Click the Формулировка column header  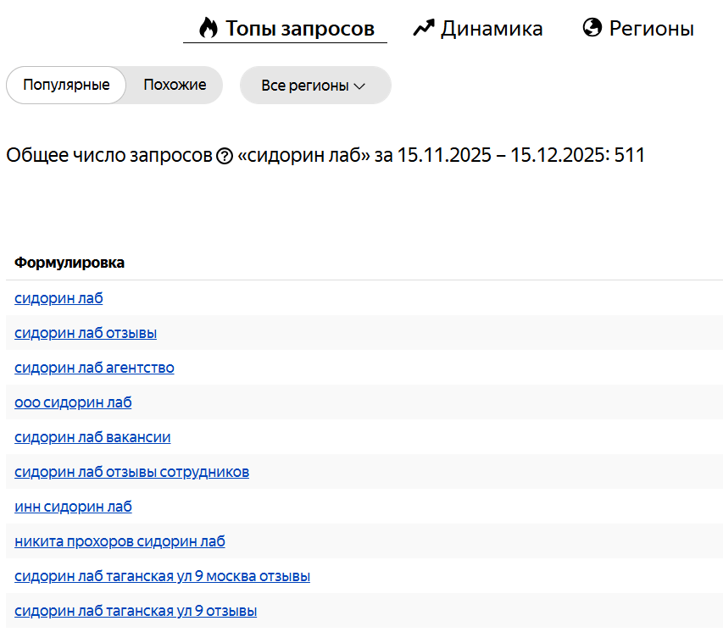[70, 263]
